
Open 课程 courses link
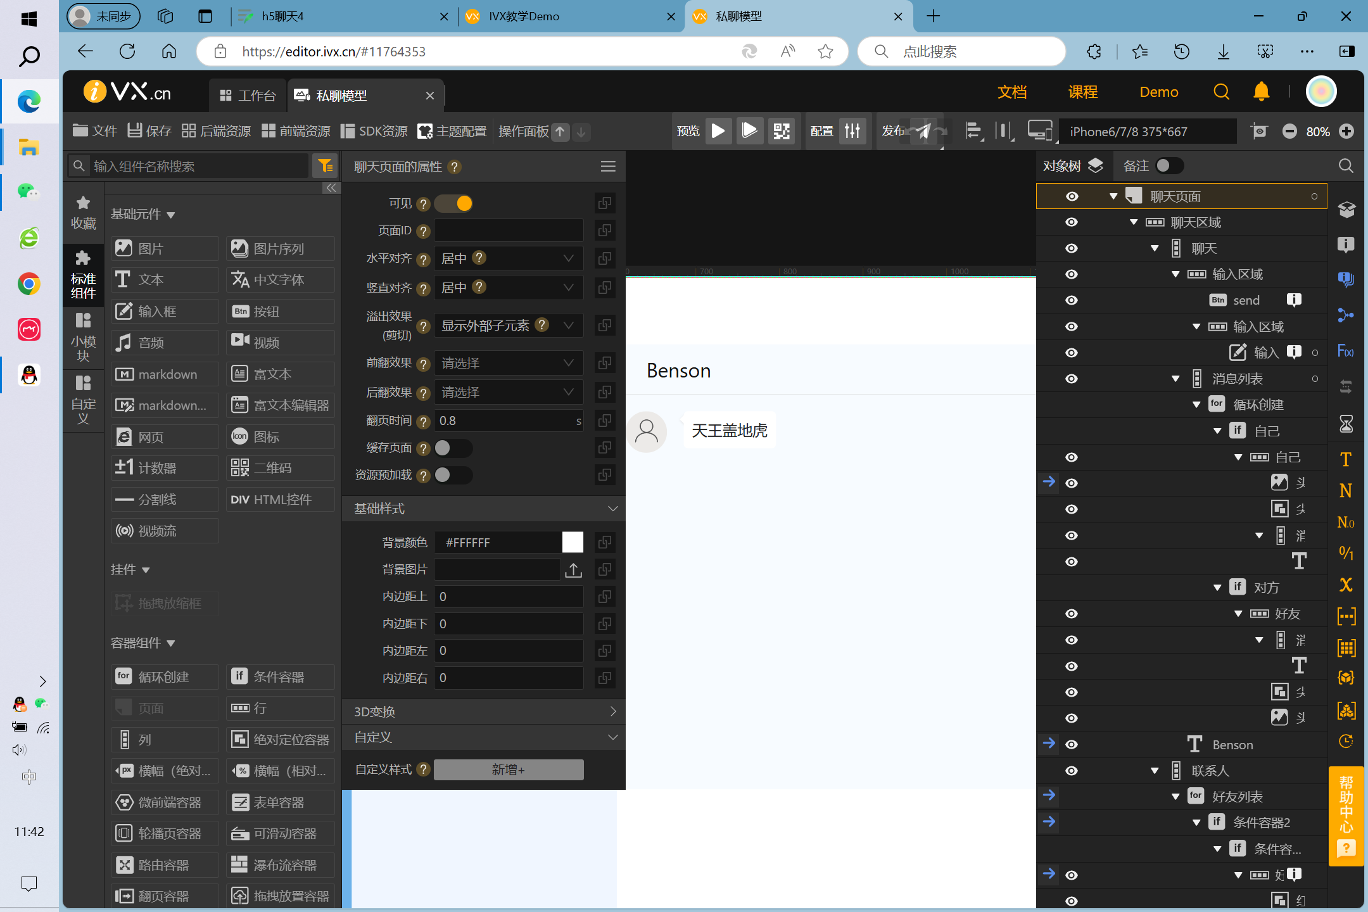coord(1083,92)
